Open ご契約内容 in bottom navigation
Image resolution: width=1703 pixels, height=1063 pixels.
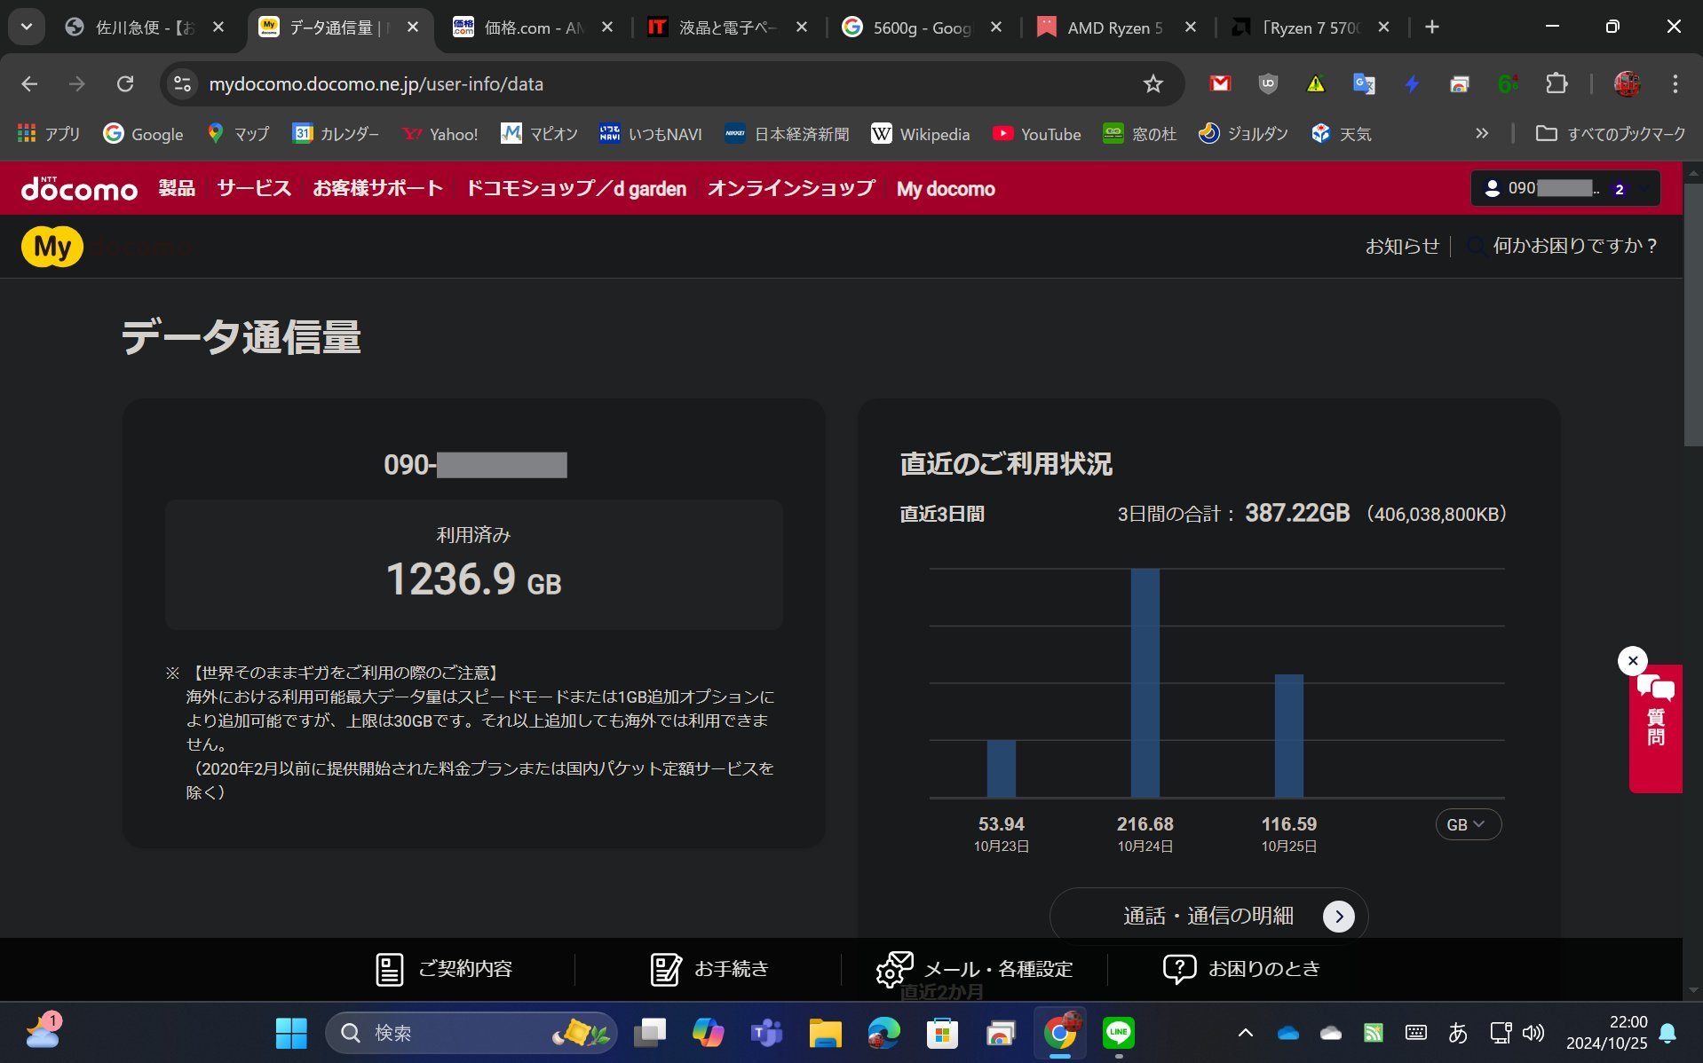coord(445,969)
